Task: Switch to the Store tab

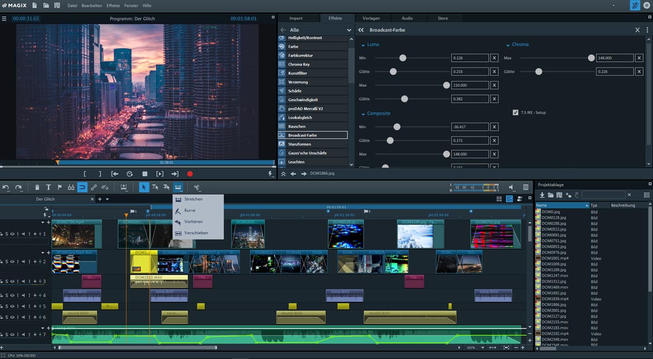Action: 443,18
